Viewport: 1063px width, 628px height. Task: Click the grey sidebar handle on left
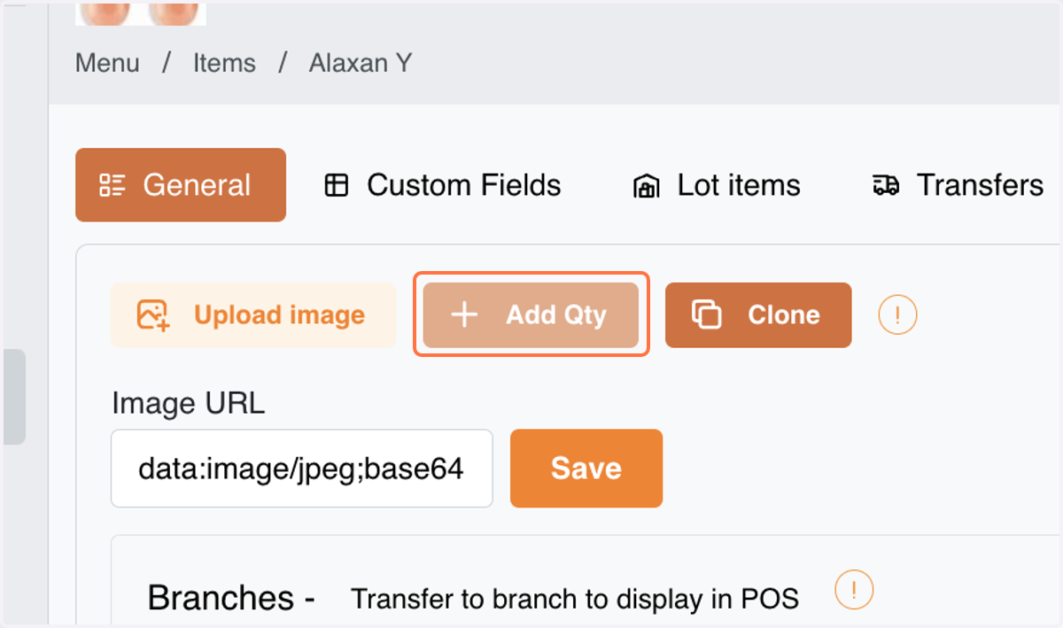[x=14, y=397]
